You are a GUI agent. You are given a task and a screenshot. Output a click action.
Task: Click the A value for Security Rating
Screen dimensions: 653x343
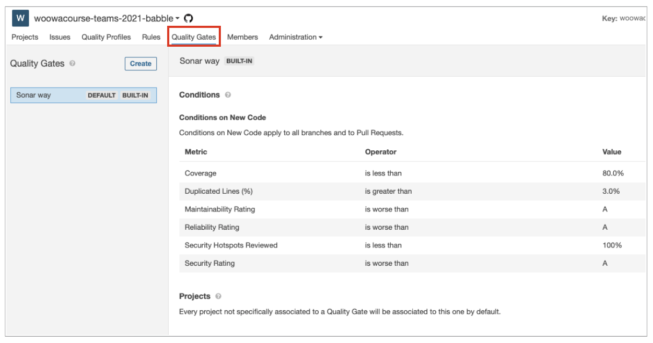pyautogui.click(x=605, y=264)
